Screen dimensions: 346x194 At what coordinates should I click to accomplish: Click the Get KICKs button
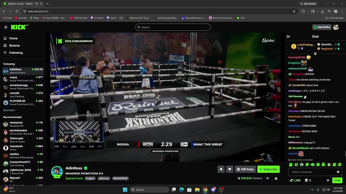[322, 27]
